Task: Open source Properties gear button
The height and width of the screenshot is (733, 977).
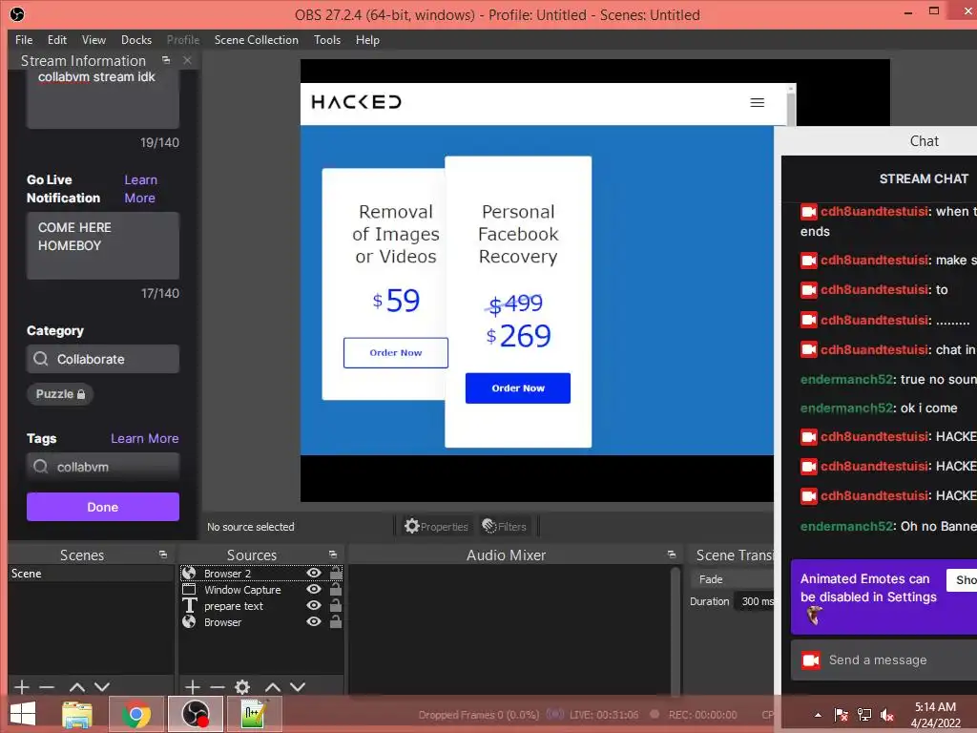Action: tap(435, 527)
